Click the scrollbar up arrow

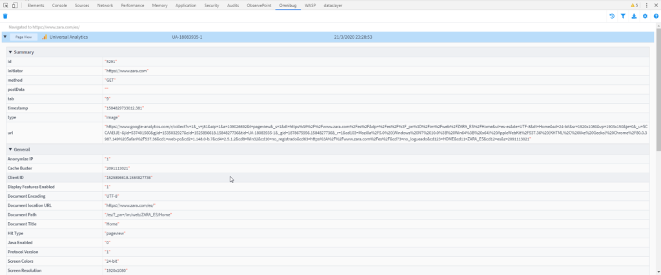[658, 25]
